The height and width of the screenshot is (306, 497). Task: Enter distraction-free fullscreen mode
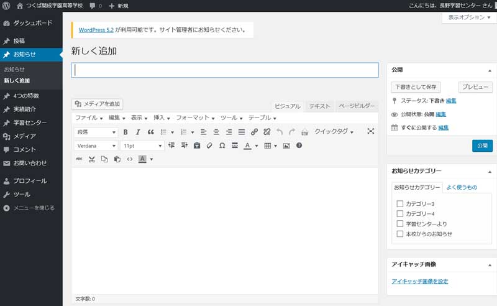point(370,131)
